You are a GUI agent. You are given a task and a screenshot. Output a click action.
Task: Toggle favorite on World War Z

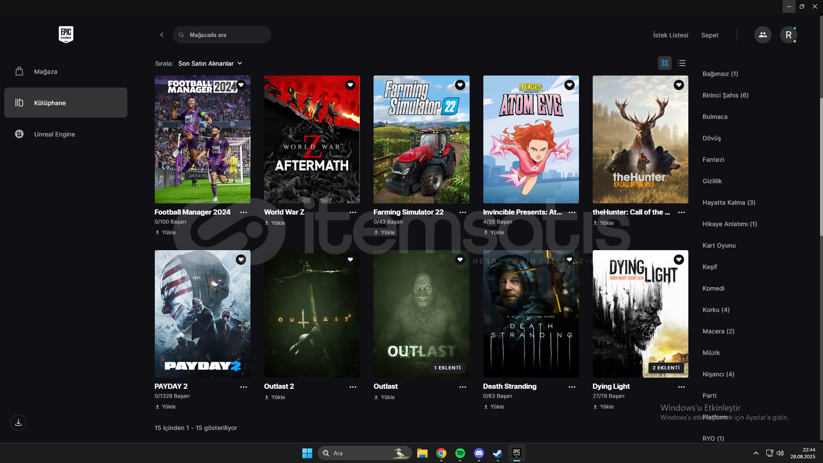[350, 85]
